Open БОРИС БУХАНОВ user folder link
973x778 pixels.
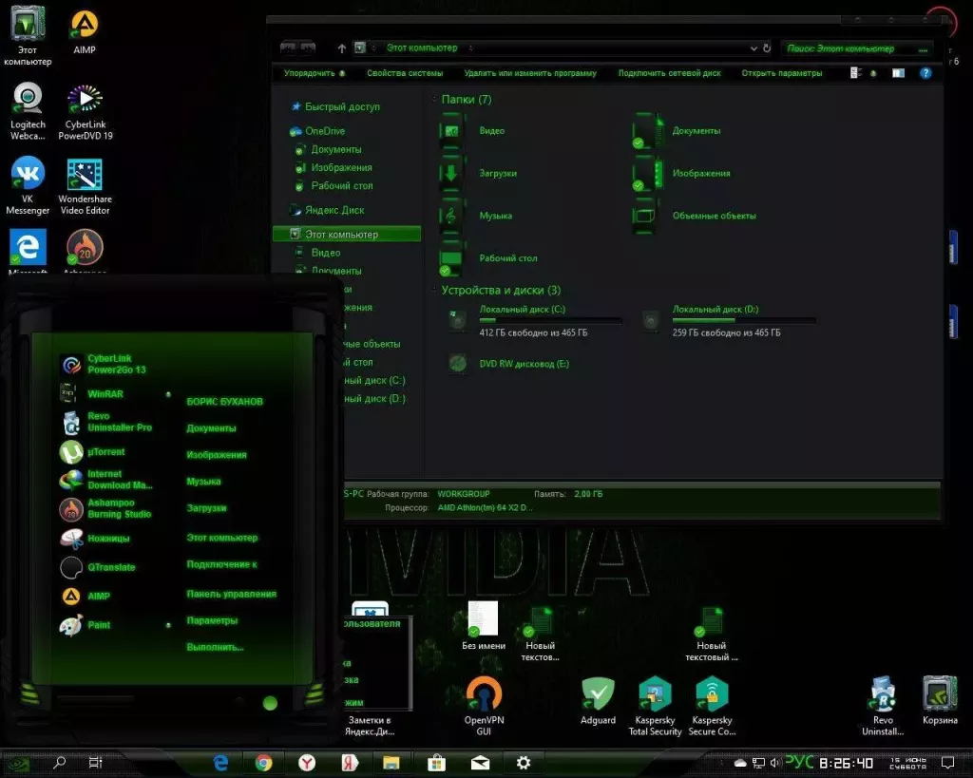224,402
